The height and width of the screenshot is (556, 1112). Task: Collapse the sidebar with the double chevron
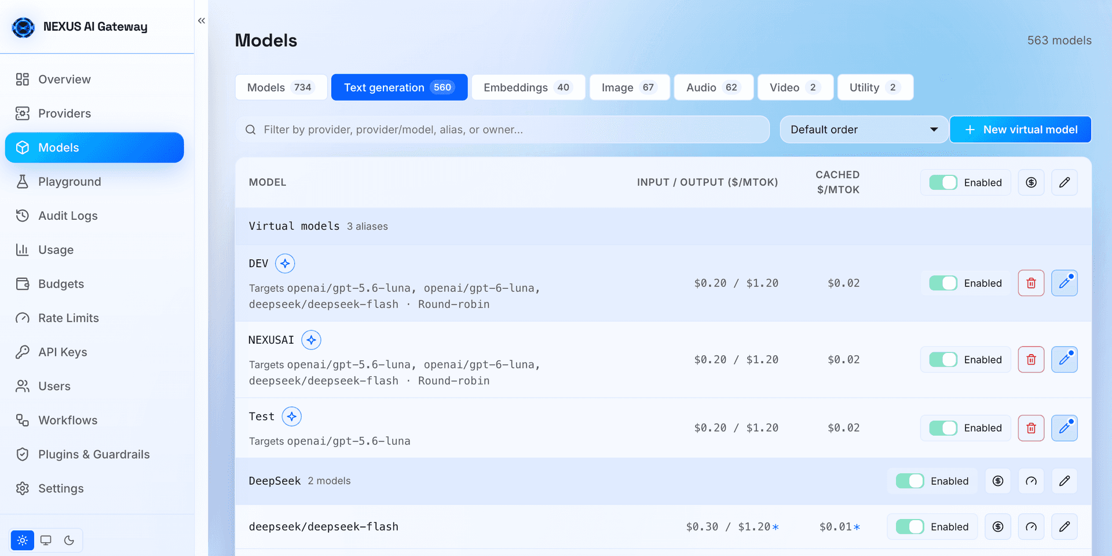[202, 21]
